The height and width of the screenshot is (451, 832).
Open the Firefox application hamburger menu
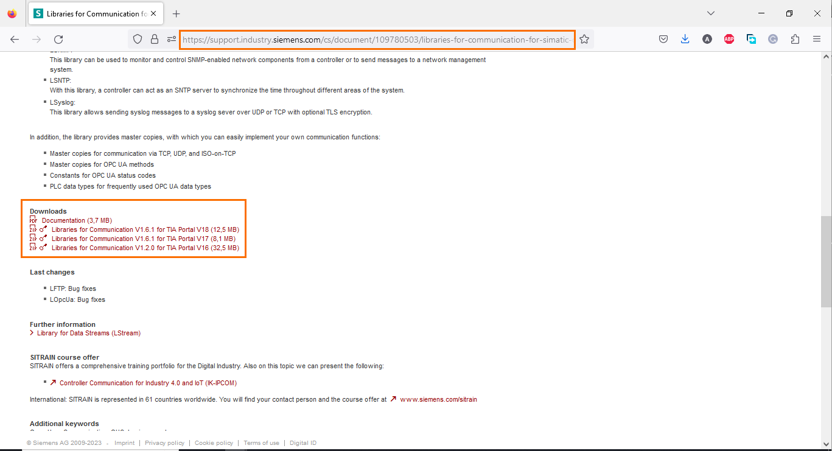point(817,39)
